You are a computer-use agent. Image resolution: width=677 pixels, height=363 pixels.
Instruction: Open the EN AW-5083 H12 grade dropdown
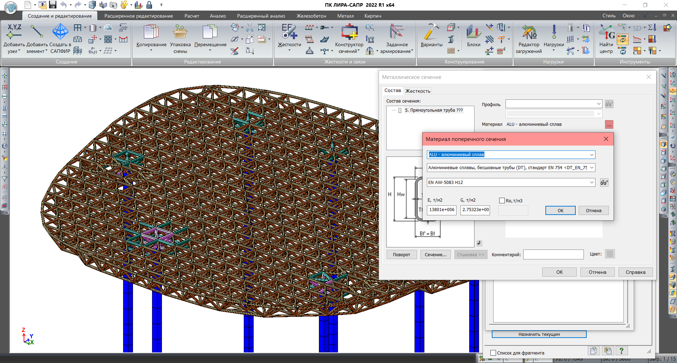[x=592, y=183]
